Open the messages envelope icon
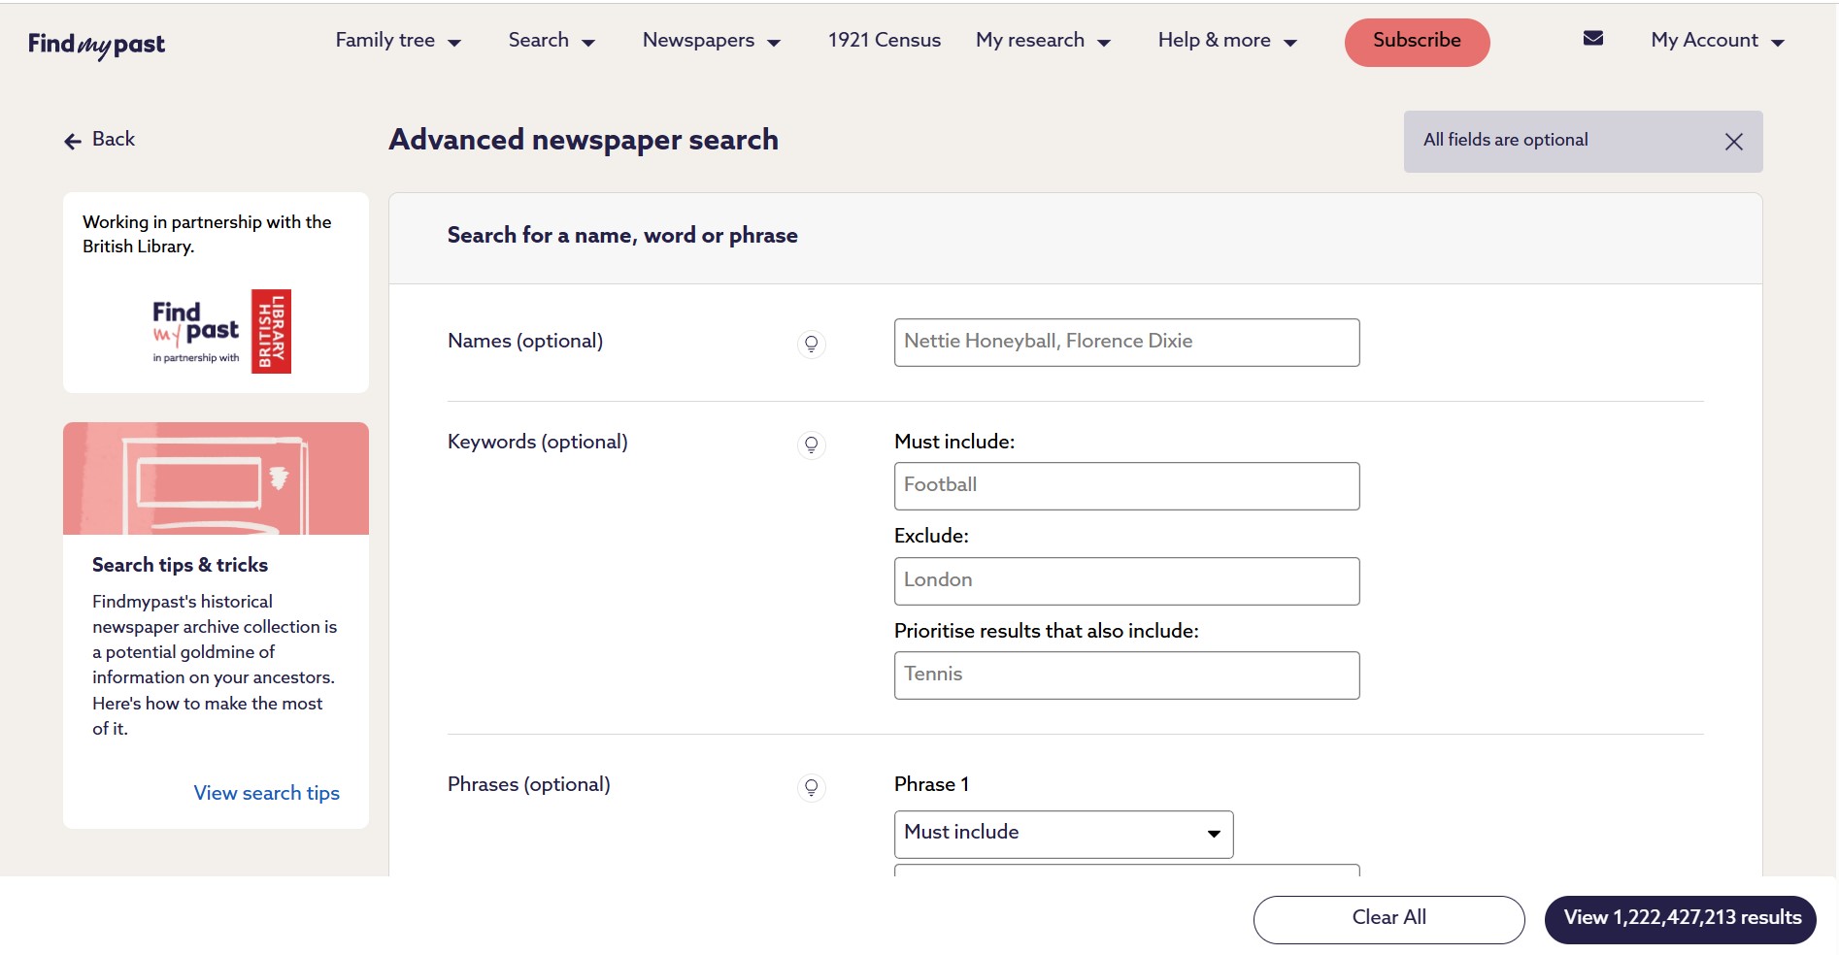This screenshot has width=1839, height=955. 1592,39
